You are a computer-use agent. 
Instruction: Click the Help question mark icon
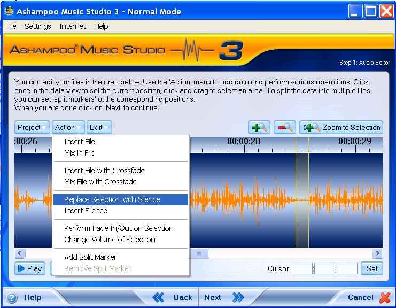pos(12,298)
